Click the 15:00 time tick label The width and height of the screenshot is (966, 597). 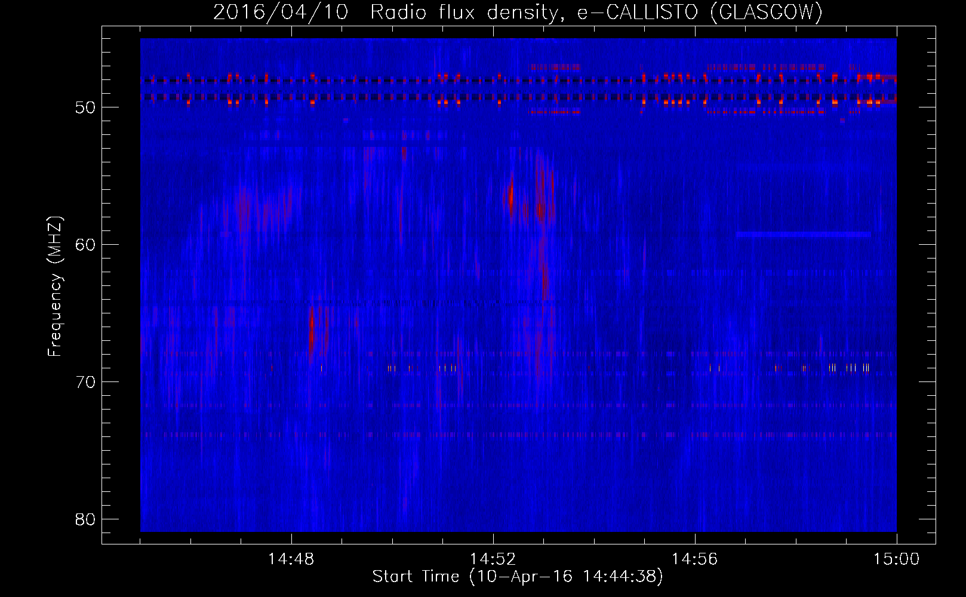(x=897, y=559)
